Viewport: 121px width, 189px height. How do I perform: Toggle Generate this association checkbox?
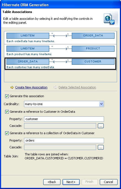click(x=7, y=96)
